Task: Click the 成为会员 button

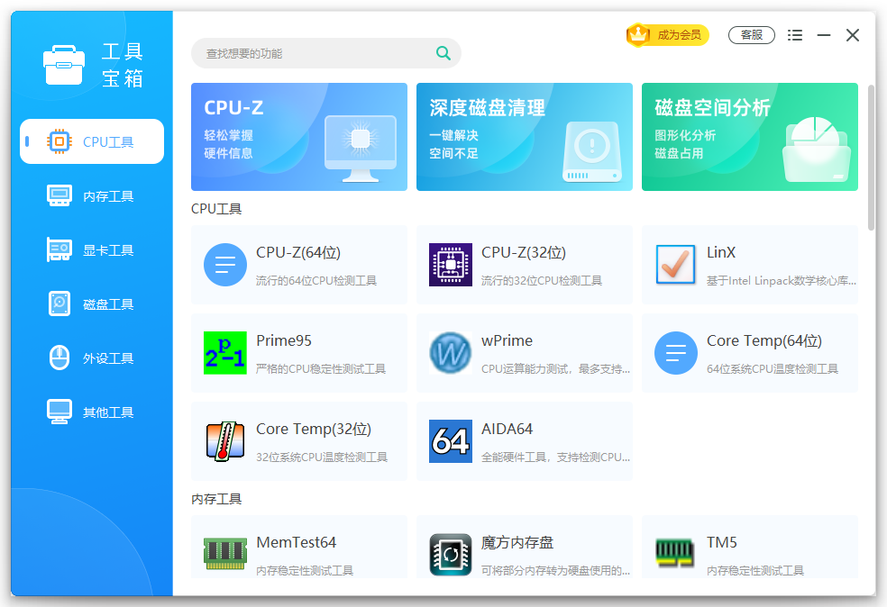Action: (x=668, y=35)
